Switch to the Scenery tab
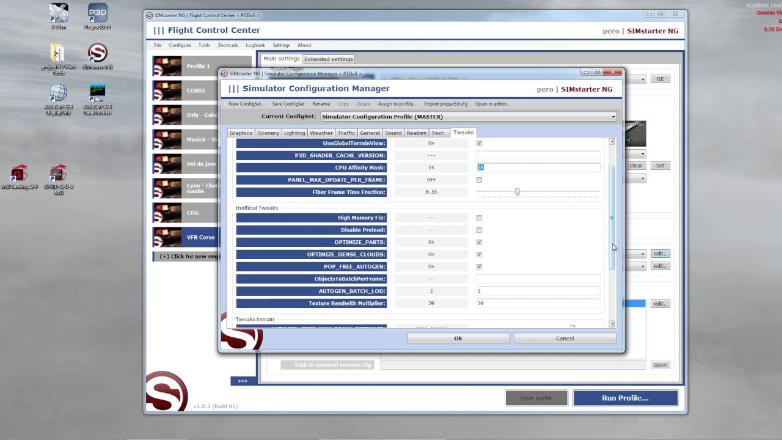The image size is (782, 440). (x=268, y=133)
